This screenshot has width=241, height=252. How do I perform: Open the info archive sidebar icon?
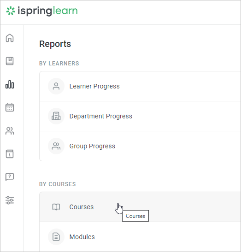tap(10, 154)
